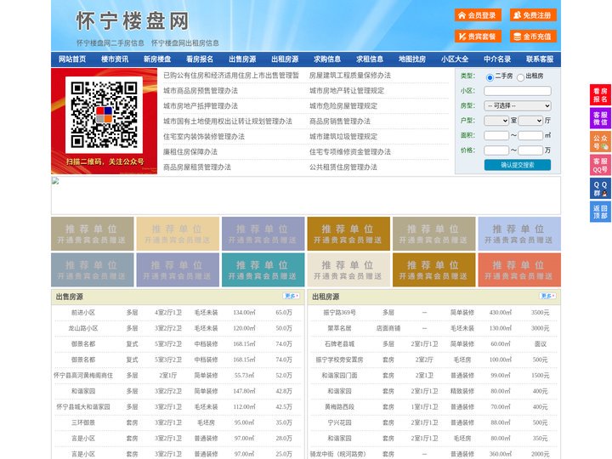Open the 室 count dropdown
This screenshot has height=459, width=612.
click(496, 121)
